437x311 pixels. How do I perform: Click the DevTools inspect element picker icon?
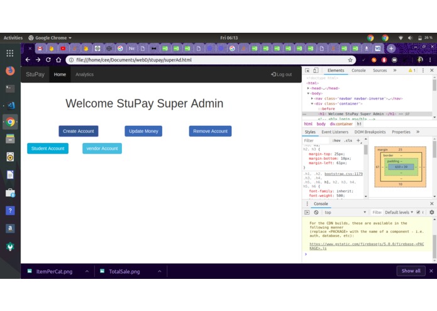coord(307,71)
